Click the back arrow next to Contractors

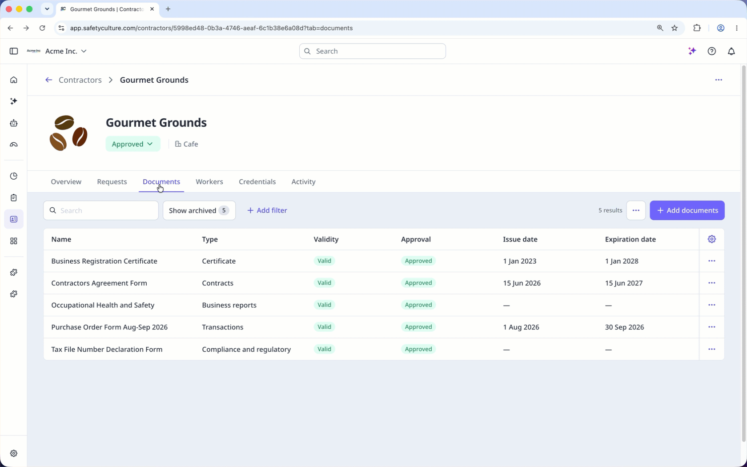(x=48, y=80)
